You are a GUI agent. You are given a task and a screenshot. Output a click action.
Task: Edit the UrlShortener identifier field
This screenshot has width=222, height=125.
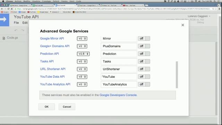(119, 69)
